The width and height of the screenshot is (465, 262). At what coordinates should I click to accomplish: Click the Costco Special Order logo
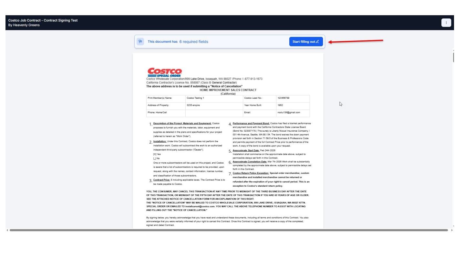165,72
